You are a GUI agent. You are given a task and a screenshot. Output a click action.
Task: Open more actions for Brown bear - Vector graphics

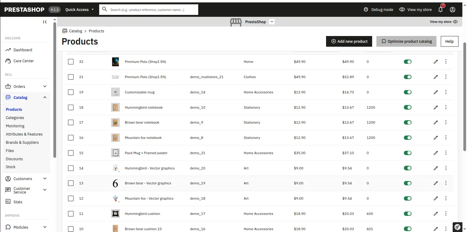pyautogui.click(x=446, y=183)
